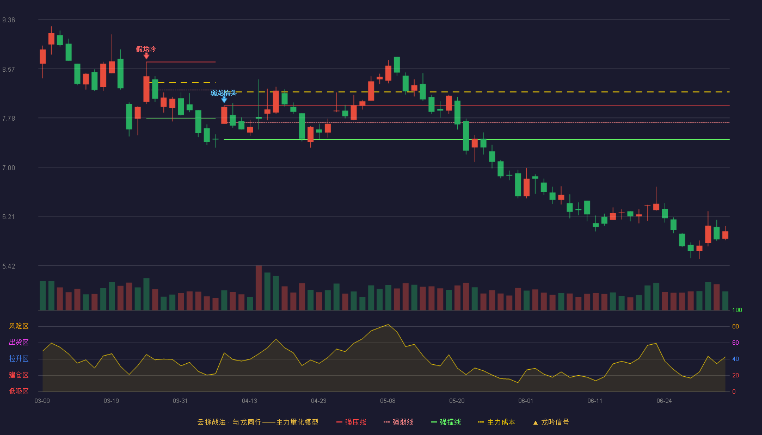
Task: Click the 03-09 date label
Action: pyautogui.click(x=42, y=401)
